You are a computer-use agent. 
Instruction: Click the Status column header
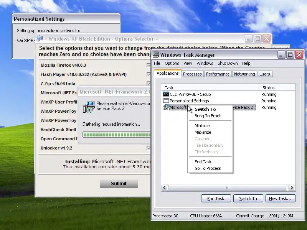point(277,88)
